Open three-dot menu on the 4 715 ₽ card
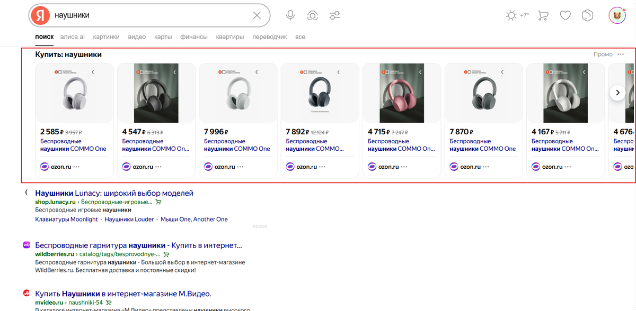 (x=404, y=167)
